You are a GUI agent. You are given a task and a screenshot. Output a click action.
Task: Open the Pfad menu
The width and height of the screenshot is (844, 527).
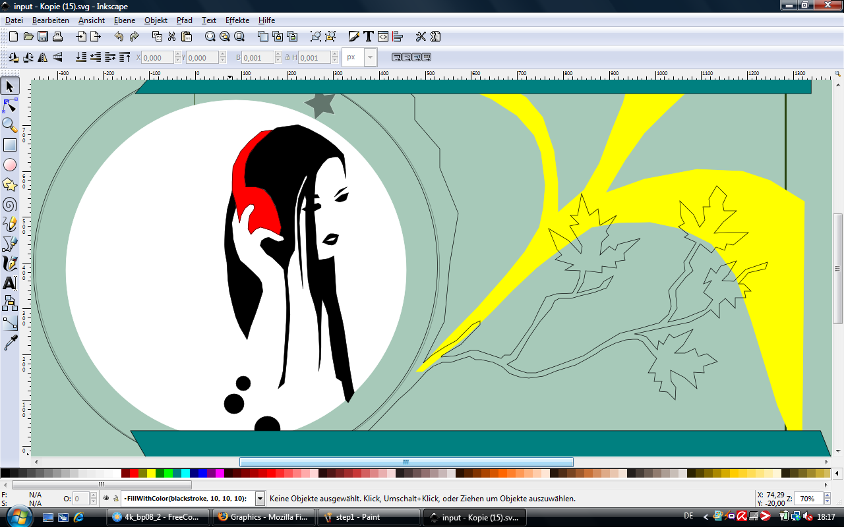[184, 20]
